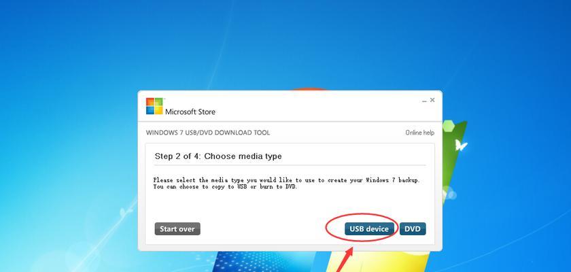Click the USB device button
571x272 pixels.
pos(369,229)
